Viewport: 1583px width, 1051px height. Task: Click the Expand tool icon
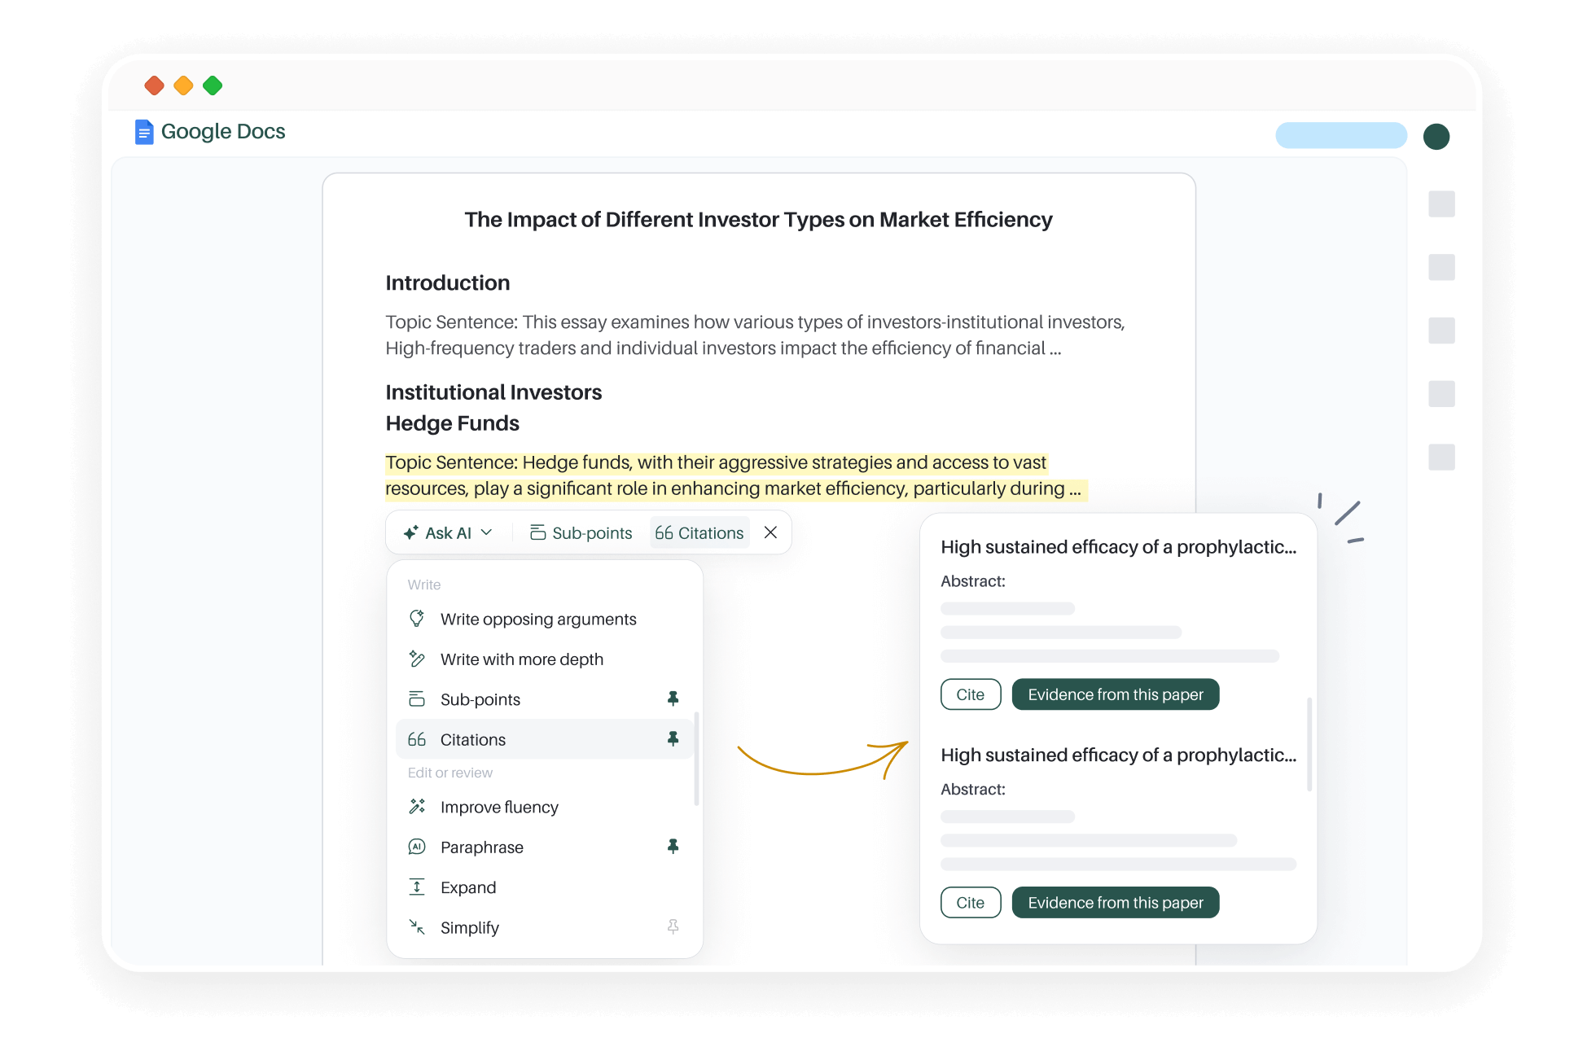pyautogui.click(x=418, y=887)
